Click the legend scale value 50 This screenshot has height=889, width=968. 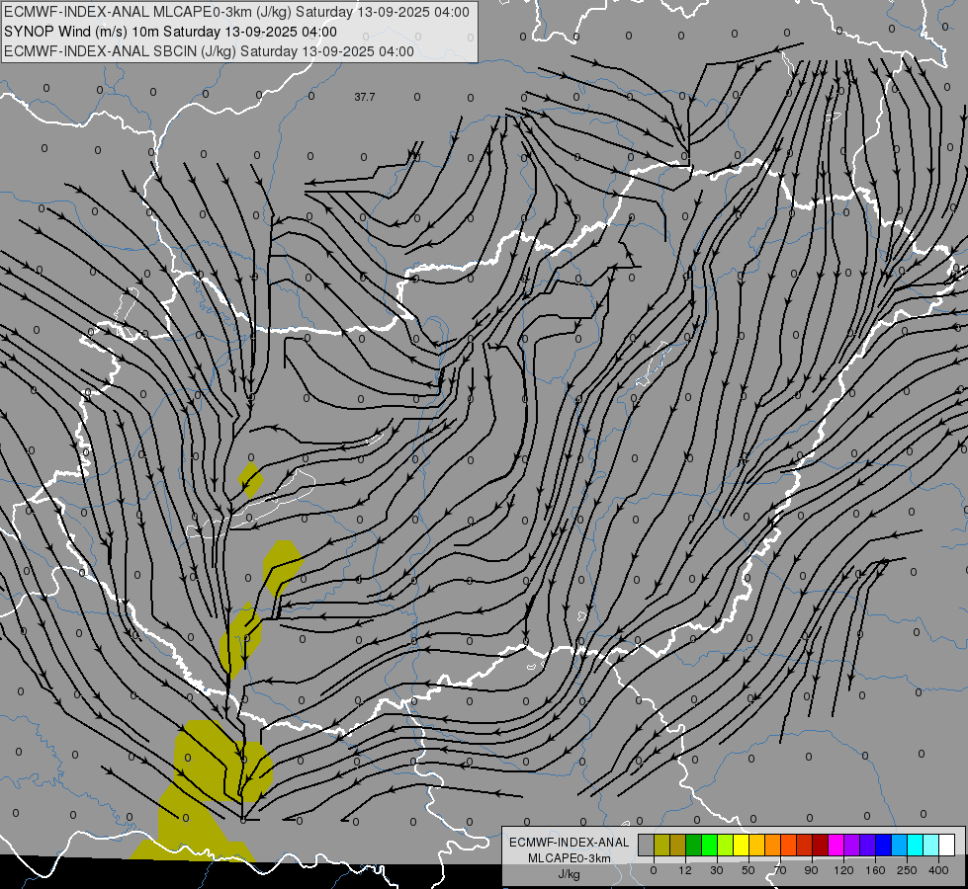coord(748,870)
